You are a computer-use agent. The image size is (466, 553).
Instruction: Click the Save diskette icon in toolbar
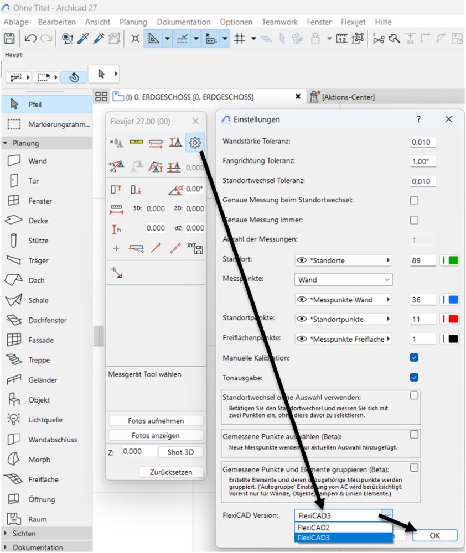click(x=9, y=38)
